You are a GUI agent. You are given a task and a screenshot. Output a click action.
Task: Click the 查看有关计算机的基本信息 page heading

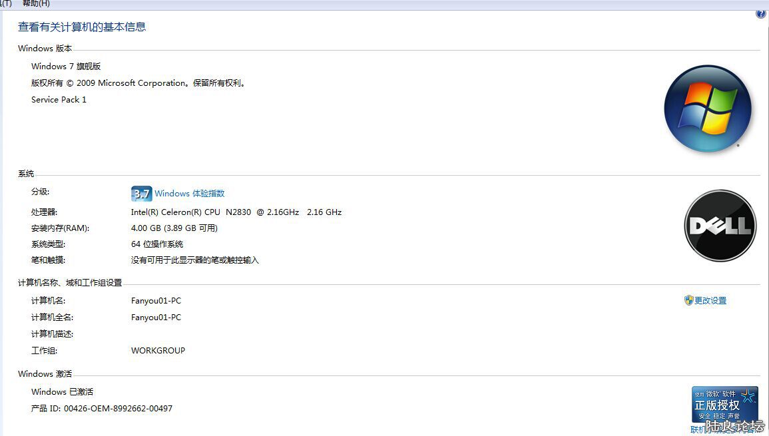(x=82, y=27)
